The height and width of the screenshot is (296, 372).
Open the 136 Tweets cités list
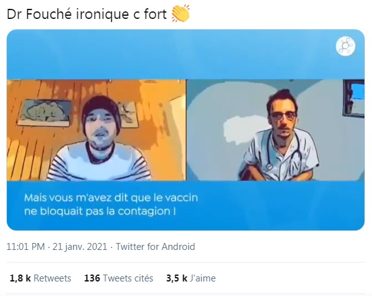click(x=119, y=278)
